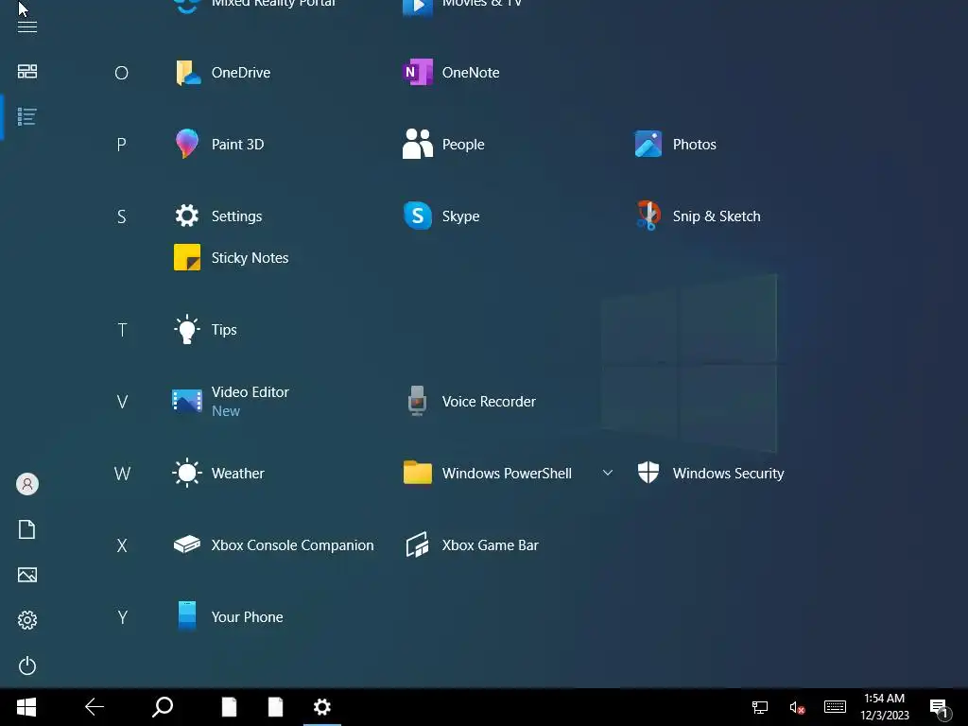Open the Weather sun icon
Image resolution: width=968 pixels, height=726 pixels.
pos(187,474)
